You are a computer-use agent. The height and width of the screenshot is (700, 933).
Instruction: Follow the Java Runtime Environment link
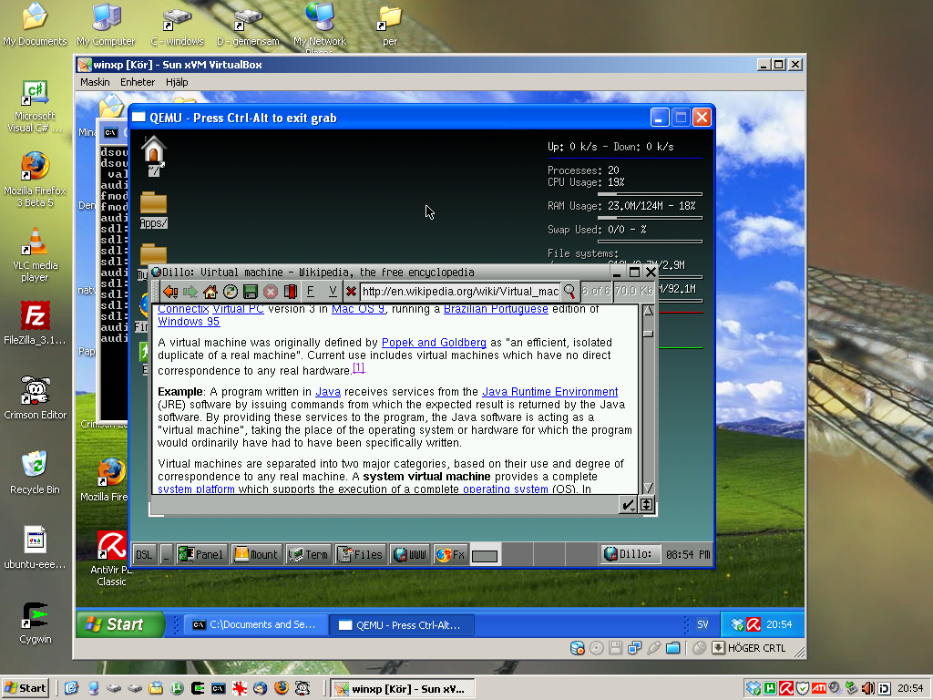tap(549, 392)
